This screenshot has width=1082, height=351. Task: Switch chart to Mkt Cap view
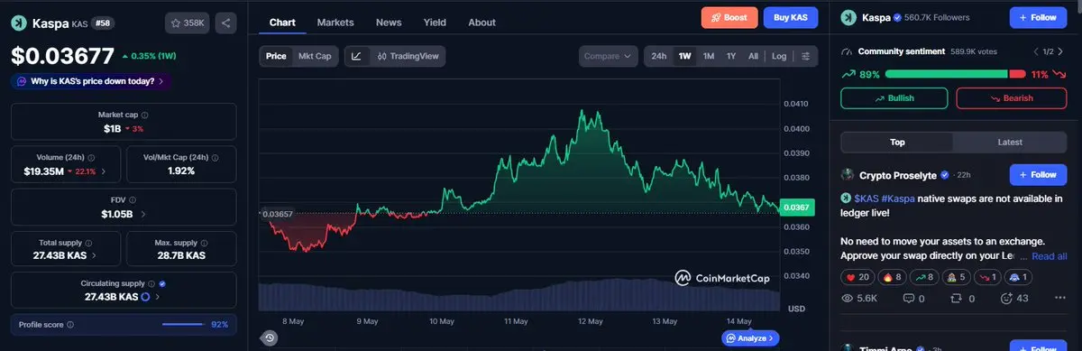(x=315, y=56)
